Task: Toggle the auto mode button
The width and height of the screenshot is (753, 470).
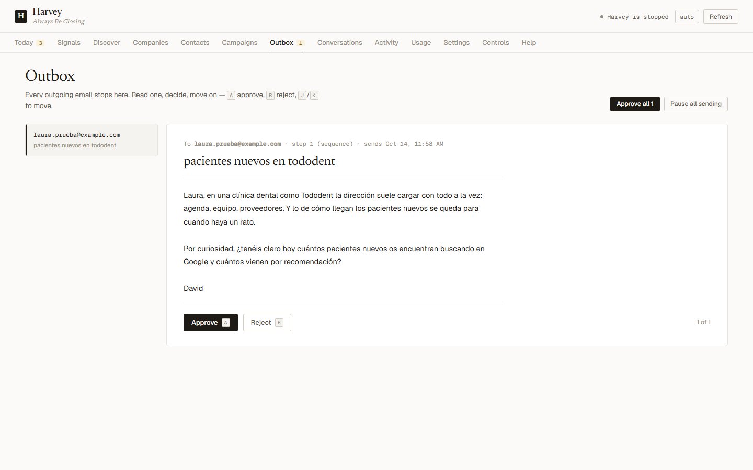Action: coord(687,17)
